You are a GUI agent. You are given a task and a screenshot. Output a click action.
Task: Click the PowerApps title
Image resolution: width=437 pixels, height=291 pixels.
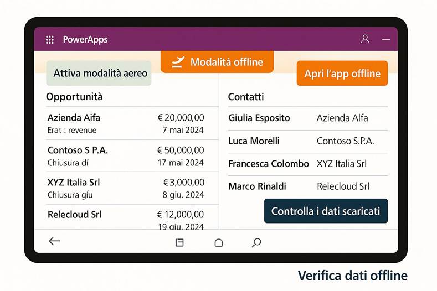pyautogui.click(x=85, y=39)
